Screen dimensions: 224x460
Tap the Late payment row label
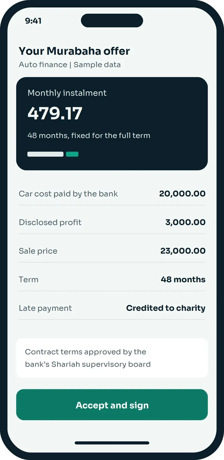[x=45, y=308]
